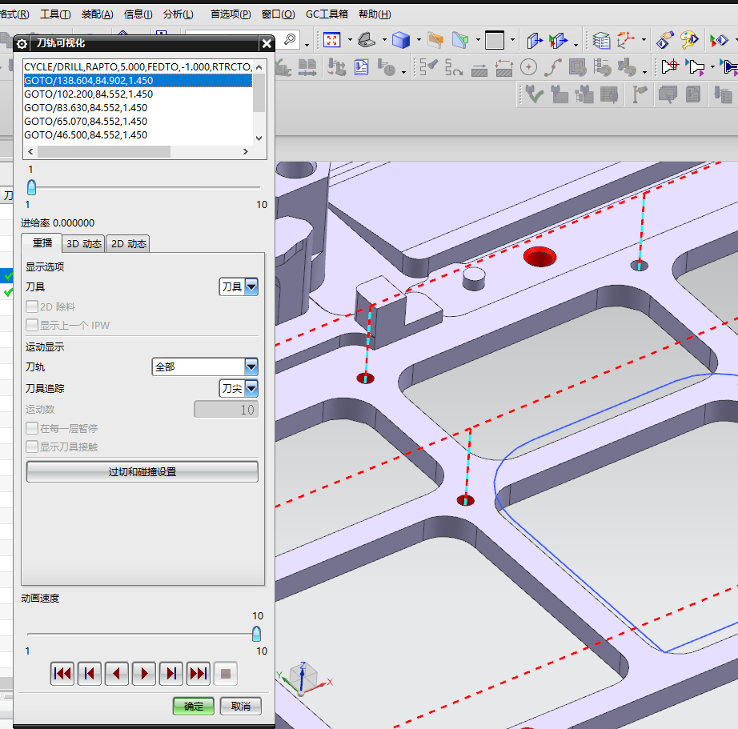Toggle the 在每一层暂停 checkbox
The width and height of the screenshot is (738, 729).
click(x=33, y=429)
